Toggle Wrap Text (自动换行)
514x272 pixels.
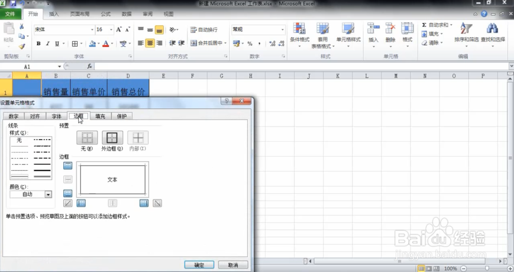(204, 29)
